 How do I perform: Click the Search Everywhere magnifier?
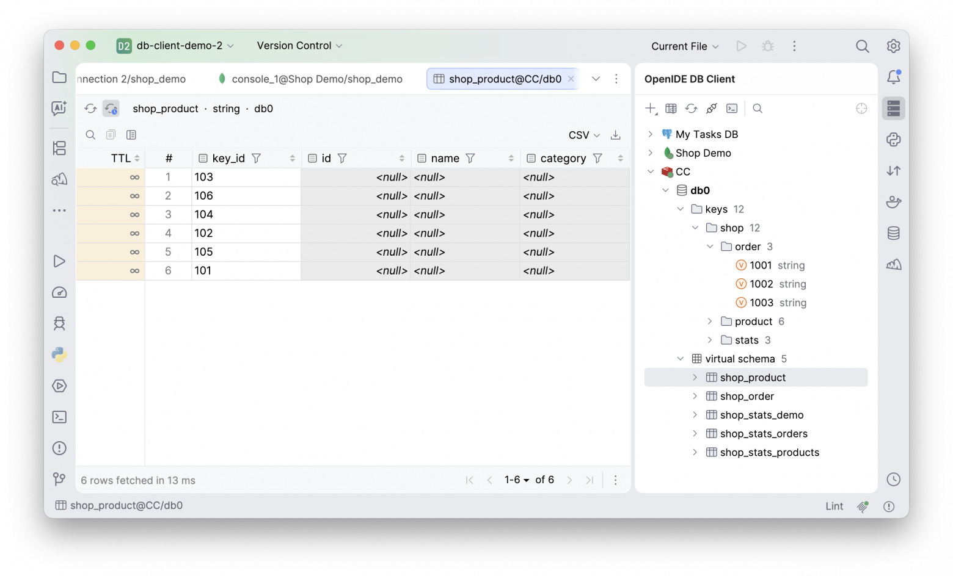click(863, 46)
